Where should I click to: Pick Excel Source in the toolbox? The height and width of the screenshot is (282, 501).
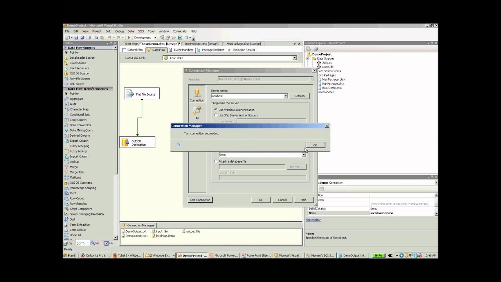pos(77,63)
